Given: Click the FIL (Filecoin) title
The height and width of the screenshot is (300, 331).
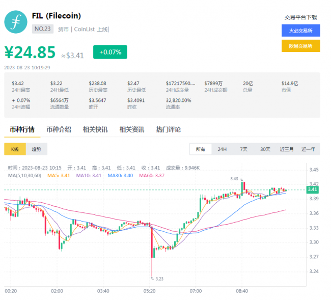Looking at the screenshot, I should 57,16.
